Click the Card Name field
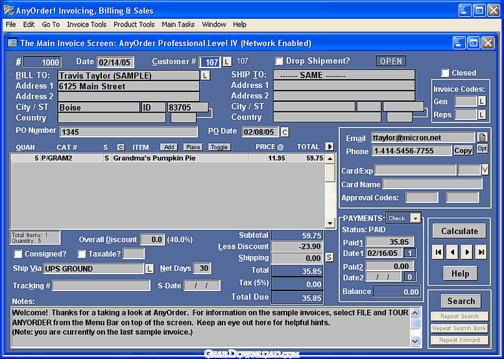The height and width of the screenshot is (359, 504). 432,184
